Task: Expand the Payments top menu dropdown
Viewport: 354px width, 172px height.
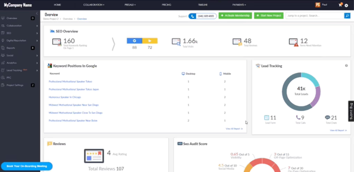Action: (x=245, y=5)
